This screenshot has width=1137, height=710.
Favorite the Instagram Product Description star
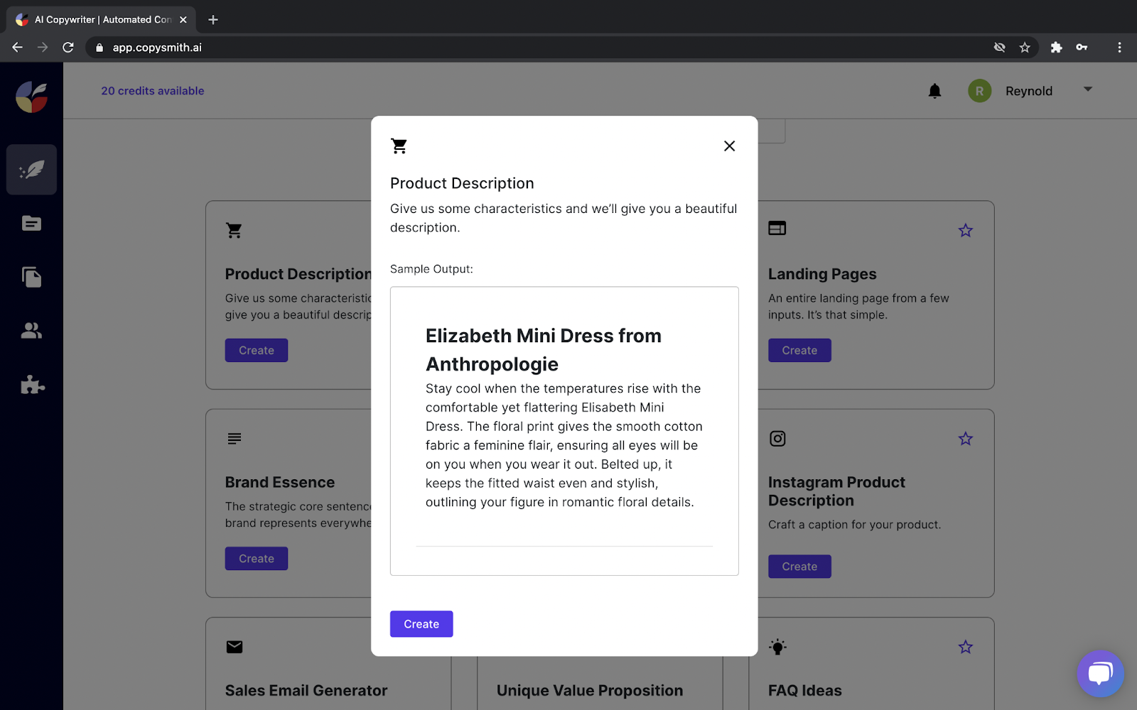coord(965,439)
